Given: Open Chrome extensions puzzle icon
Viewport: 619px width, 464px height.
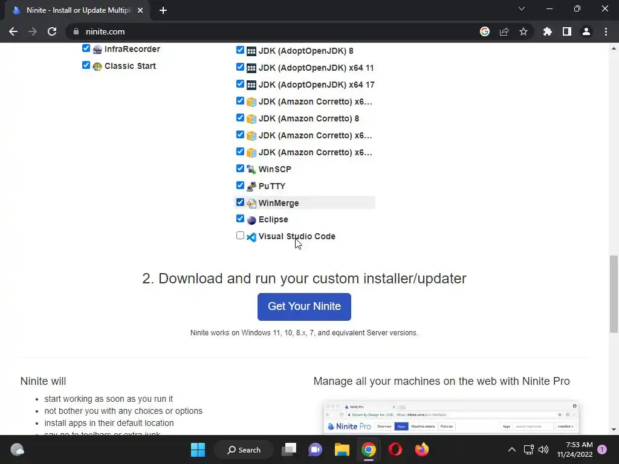Looking at the screenshot, I should (548, 31).
